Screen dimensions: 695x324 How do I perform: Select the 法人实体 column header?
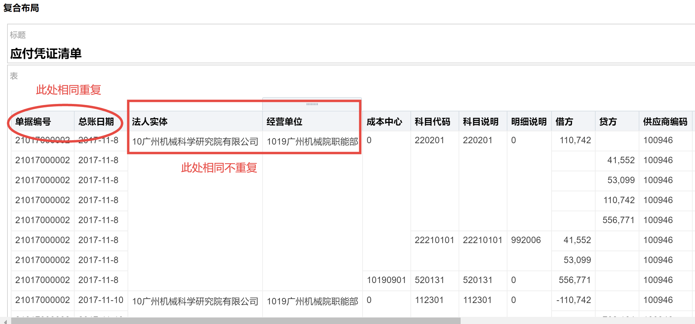(x=150, y=122)
